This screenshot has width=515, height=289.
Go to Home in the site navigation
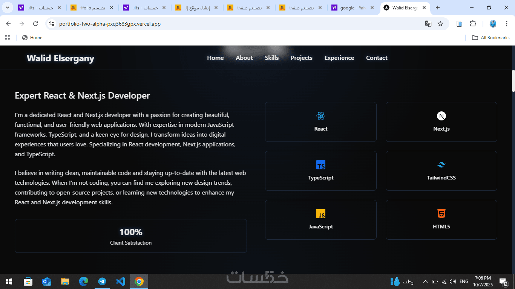coord(215,58)
